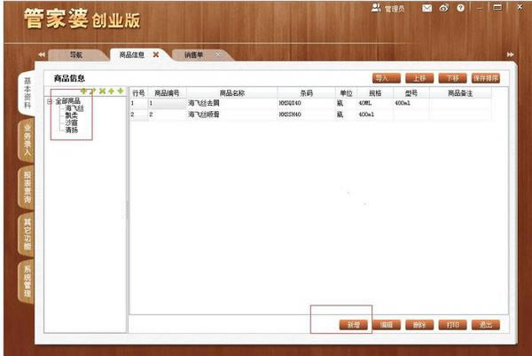Viewport: 532px width, 356px height.
Task: Close the 商品信息 tab with red X
Action: pos(156,55)
